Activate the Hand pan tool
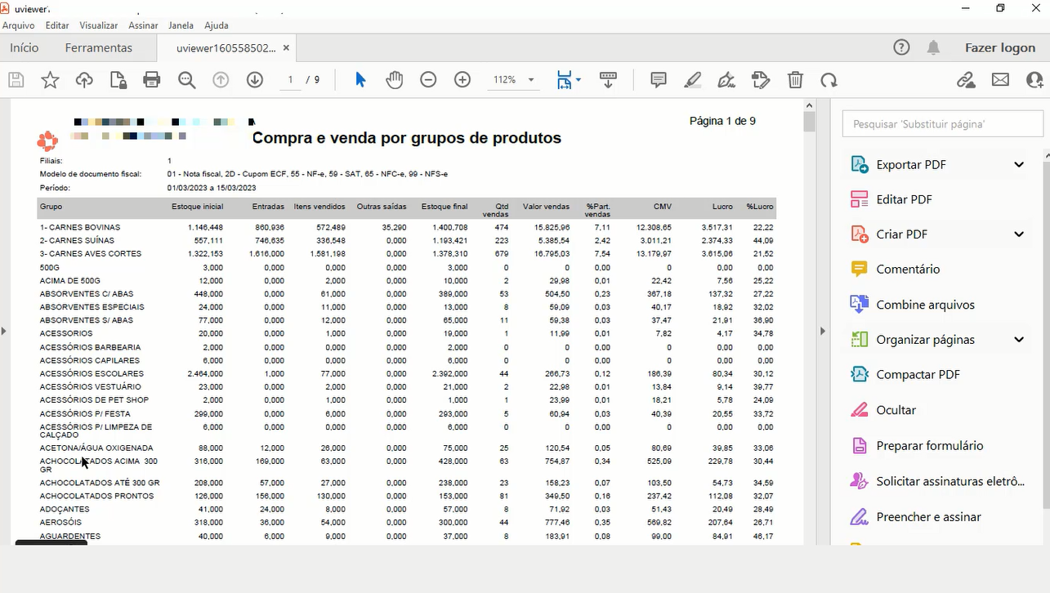Viewport: 1050px width, 593px height. click(395, 80)
